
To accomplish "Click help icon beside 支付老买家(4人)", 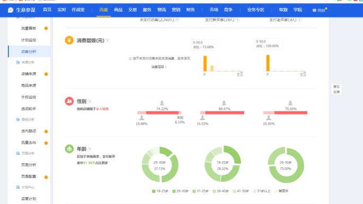I will click(x=299, y=20).
